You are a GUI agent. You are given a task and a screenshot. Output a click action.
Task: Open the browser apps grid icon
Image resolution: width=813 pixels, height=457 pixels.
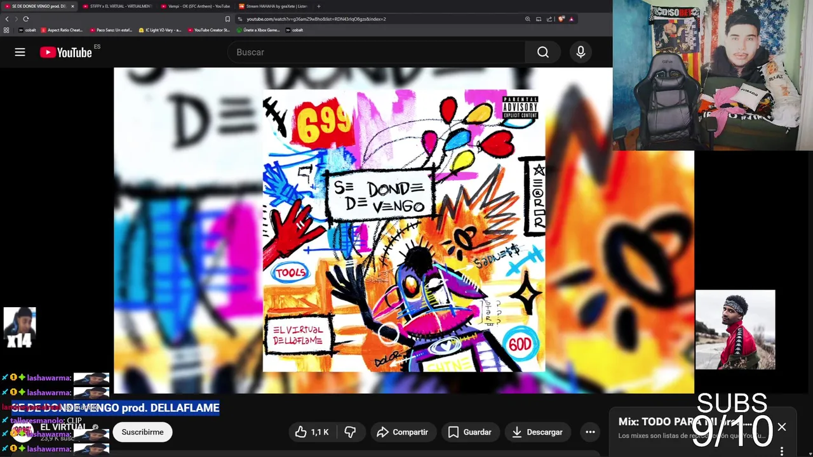(6, 30)
